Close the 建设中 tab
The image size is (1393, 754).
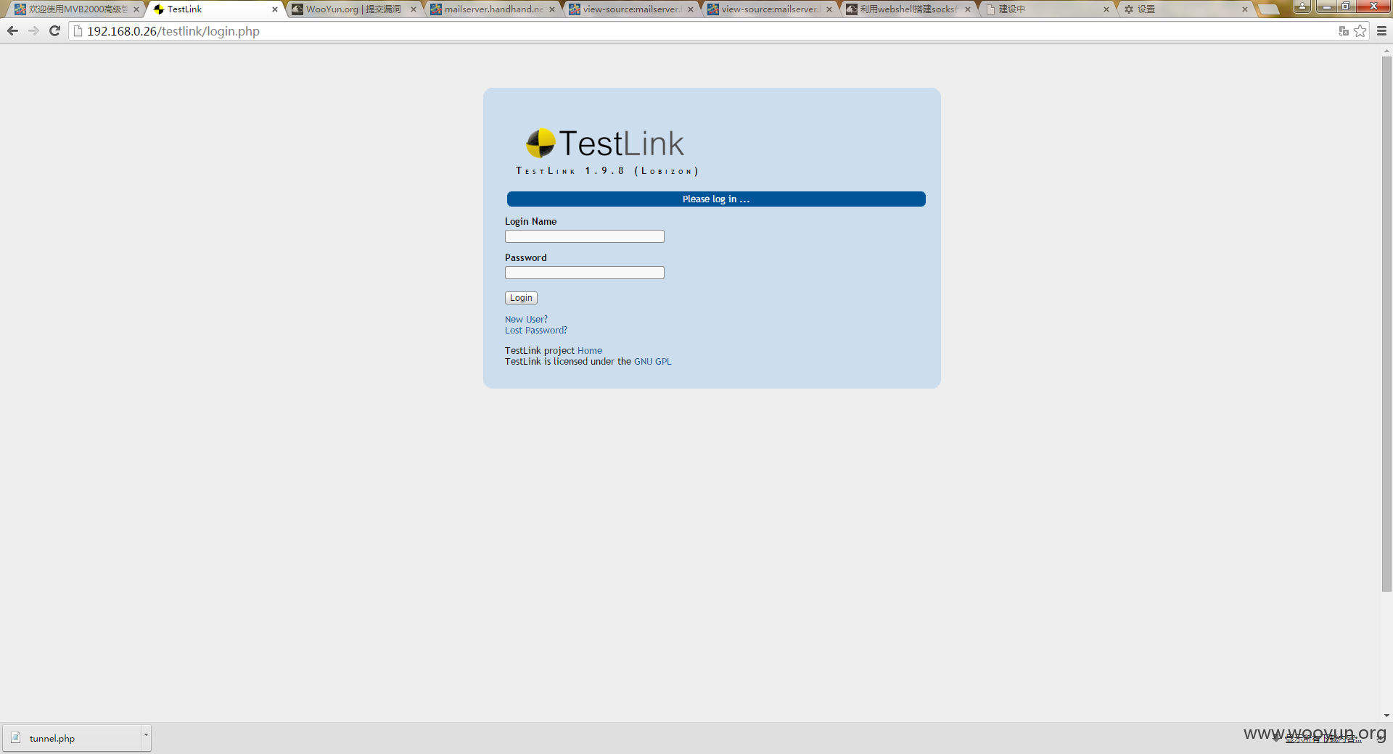[x=1106, y=9]
